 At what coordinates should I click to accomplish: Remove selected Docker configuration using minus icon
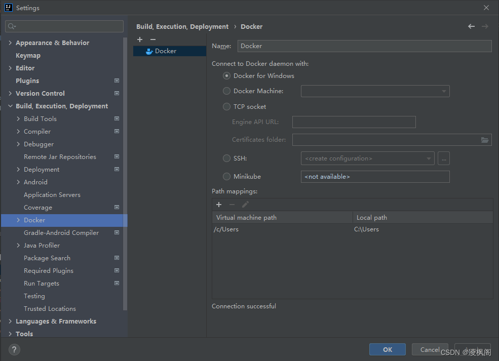click(152, 39)
